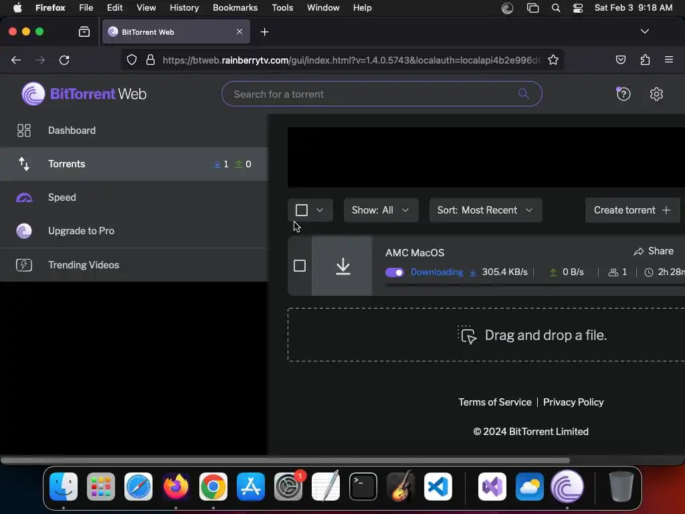
Task: Toggle the AMC MacOS downloading switch off
Action: (x=395, y=272)
